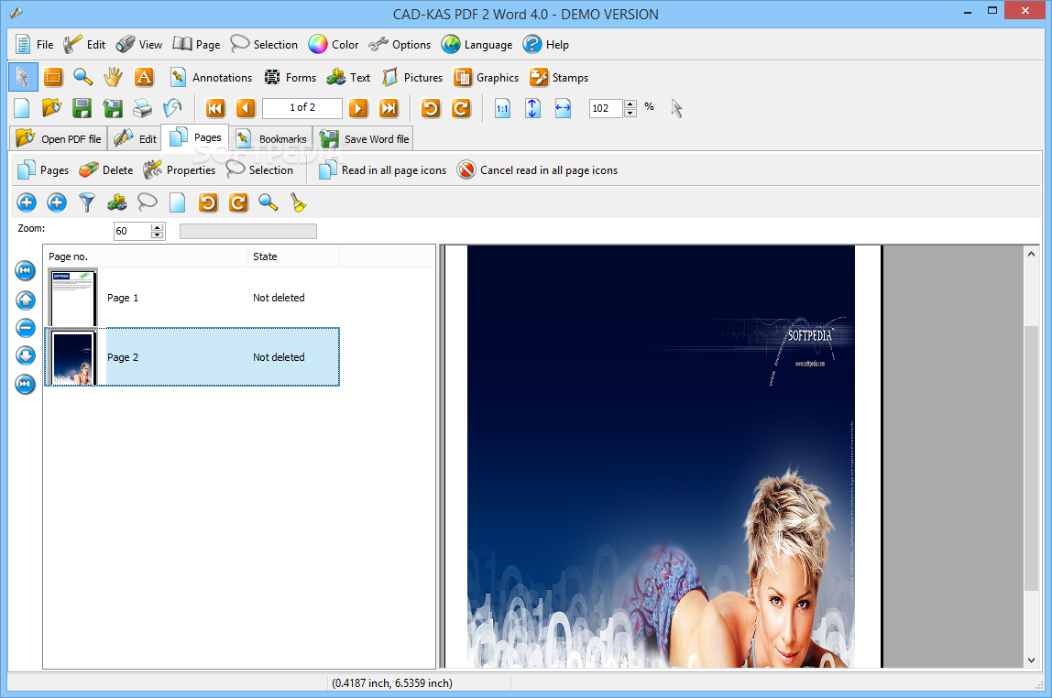1052x698 pixels.
Task: Open the Forms tools
Action: click(x=290, y=77)
